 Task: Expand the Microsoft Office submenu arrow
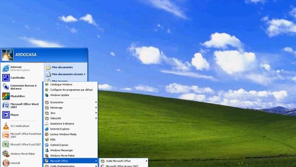tap(96, 161)
